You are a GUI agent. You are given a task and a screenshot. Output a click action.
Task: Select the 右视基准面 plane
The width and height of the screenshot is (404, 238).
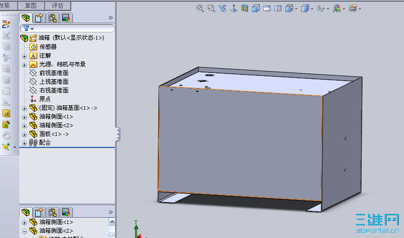(54, 90)
